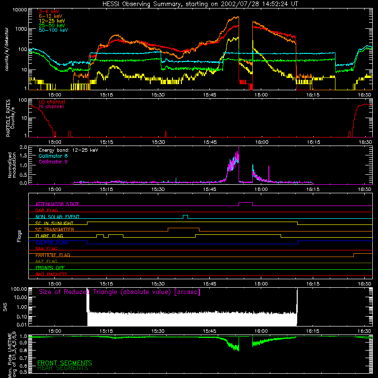The height and width of the screenshot is (378, 378).
Task: Click the Flags axis label
Action: click(x=19, y=236)
